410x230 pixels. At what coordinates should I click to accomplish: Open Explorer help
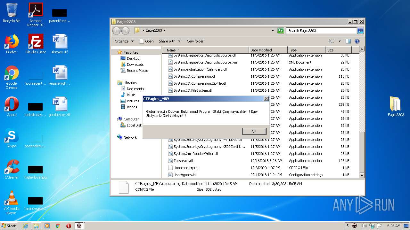(x=357, y=41)
